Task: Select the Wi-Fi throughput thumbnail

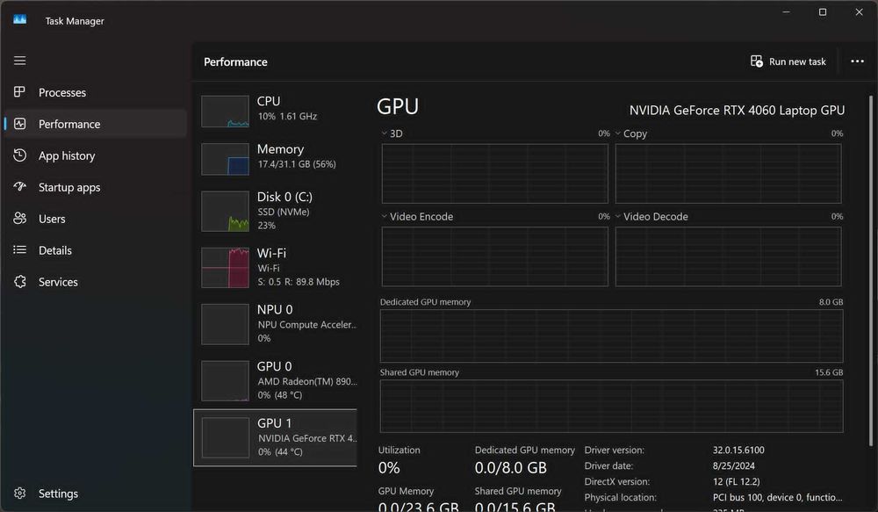Action: (x=225, y=268)
